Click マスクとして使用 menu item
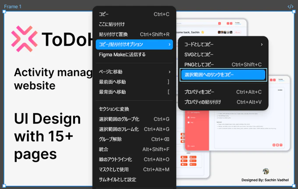The height and width of the screenshot is (189, 298). click(x=134, y=170)
